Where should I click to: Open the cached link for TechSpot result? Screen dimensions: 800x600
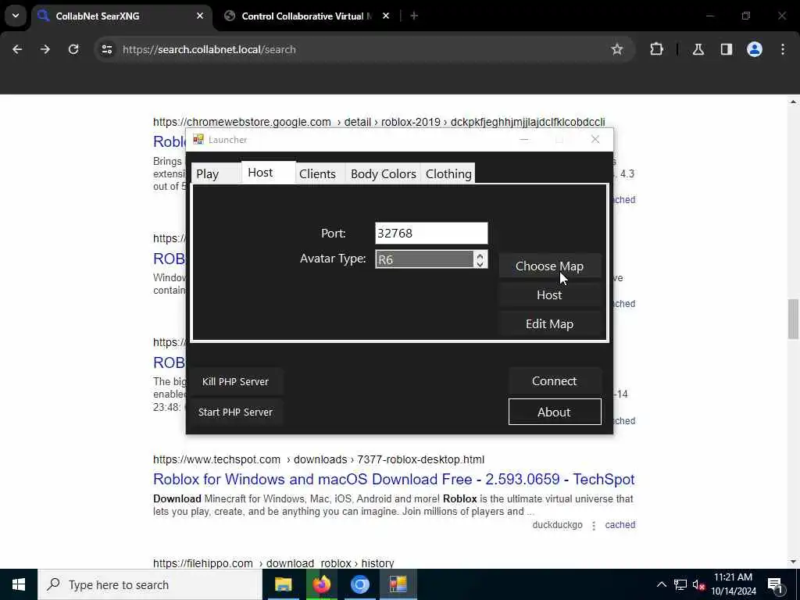pos(620,525)
